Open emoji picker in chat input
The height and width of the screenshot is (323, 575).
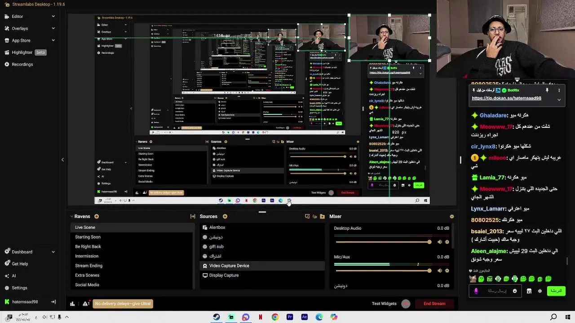(515, 291)
